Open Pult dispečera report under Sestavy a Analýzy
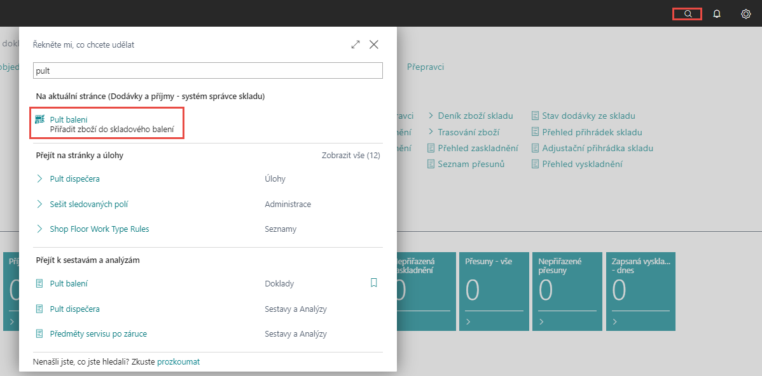The image size is (762, 376). 74,309
